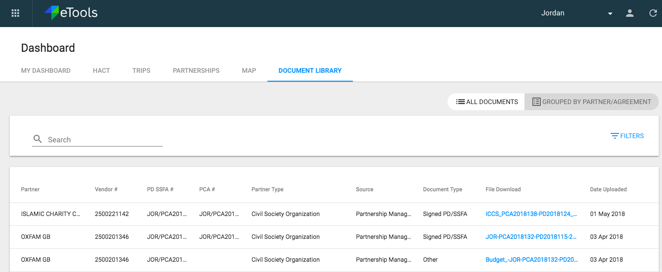The width and height of the screenshot is (662, 272).
Task: Click the eTools logo icon
Action: pos(51,13)
